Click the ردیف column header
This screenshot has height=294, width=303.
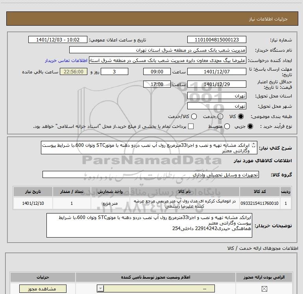click(286, 191)
